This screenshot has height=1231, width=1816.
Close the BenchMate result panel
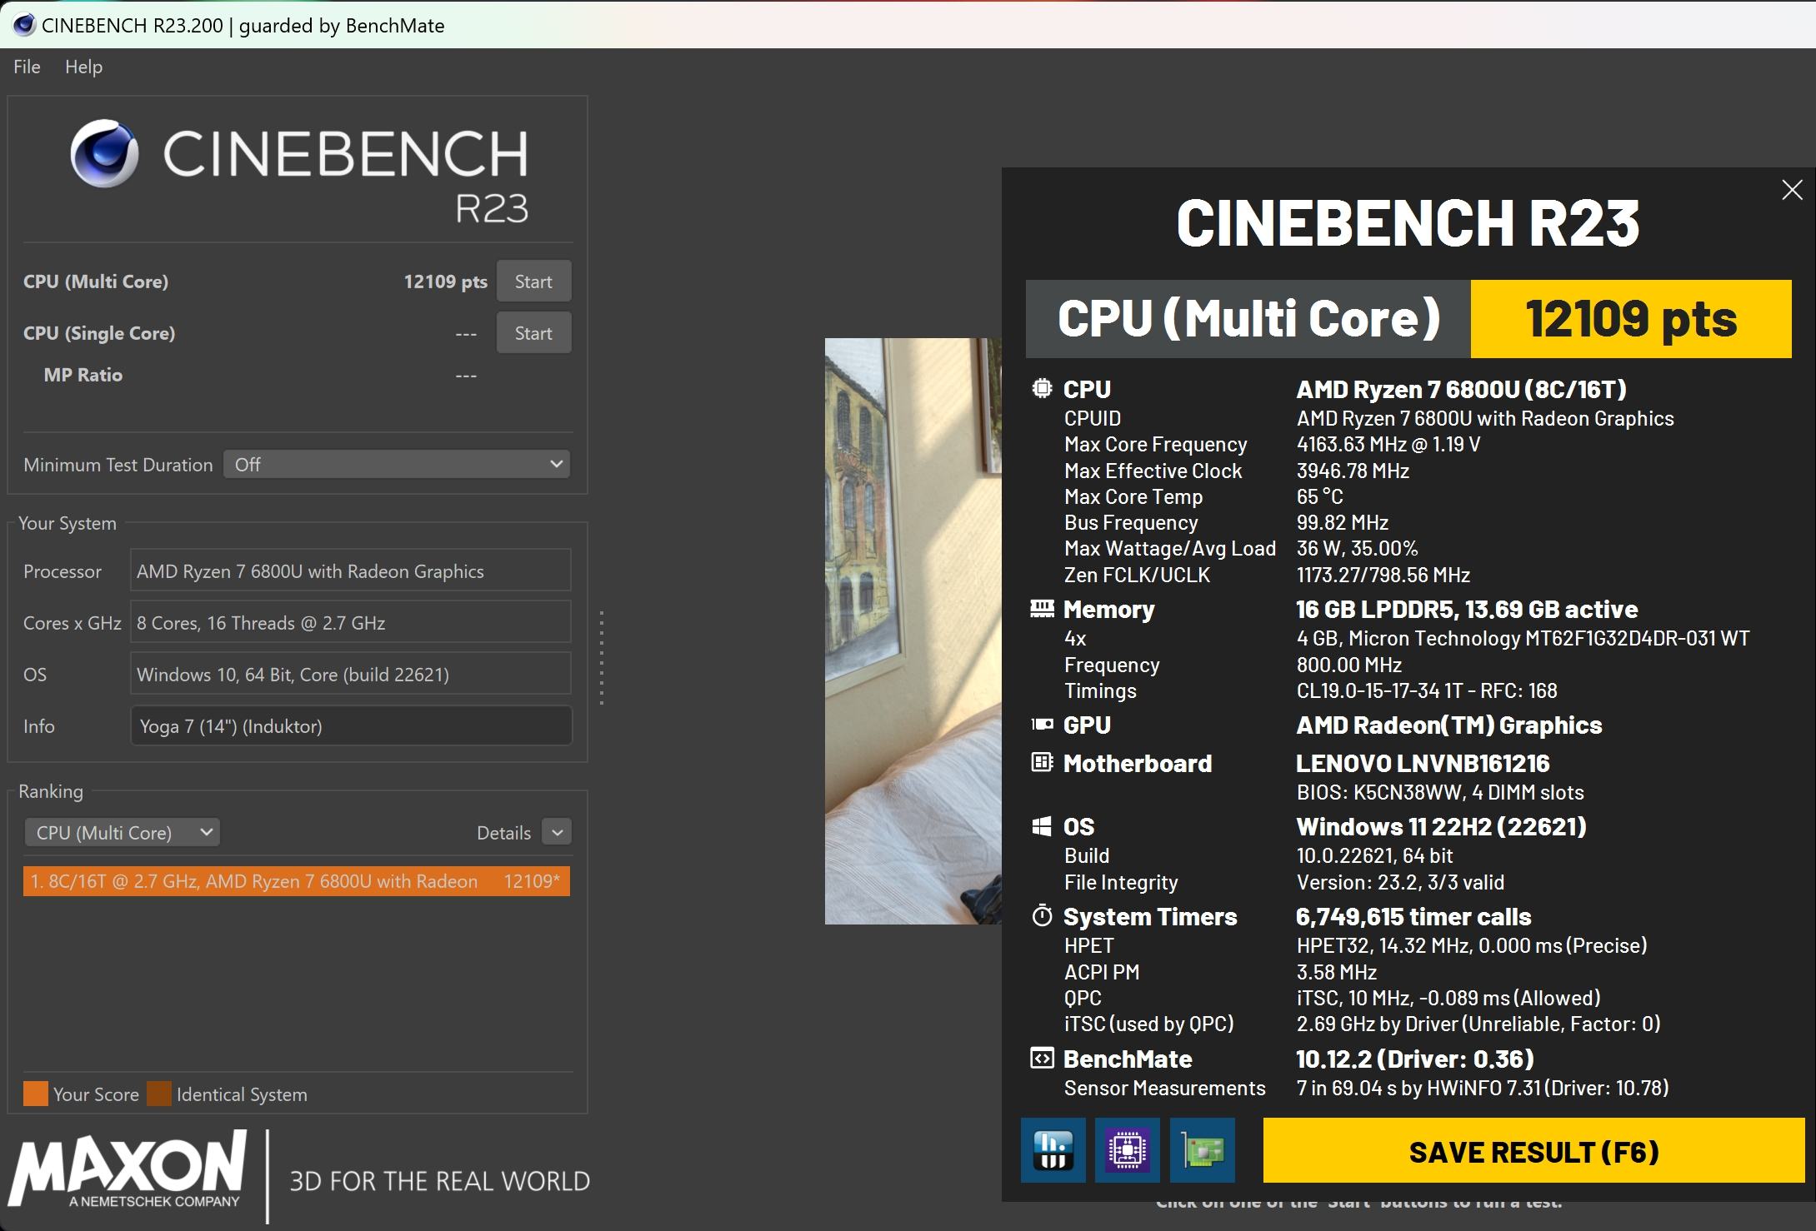pos(1792,190)
